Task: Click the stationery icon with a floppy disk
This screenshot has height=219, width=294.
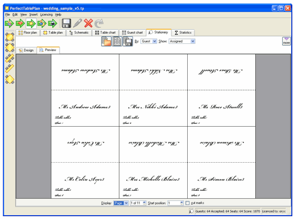Action: coord(128,41)
